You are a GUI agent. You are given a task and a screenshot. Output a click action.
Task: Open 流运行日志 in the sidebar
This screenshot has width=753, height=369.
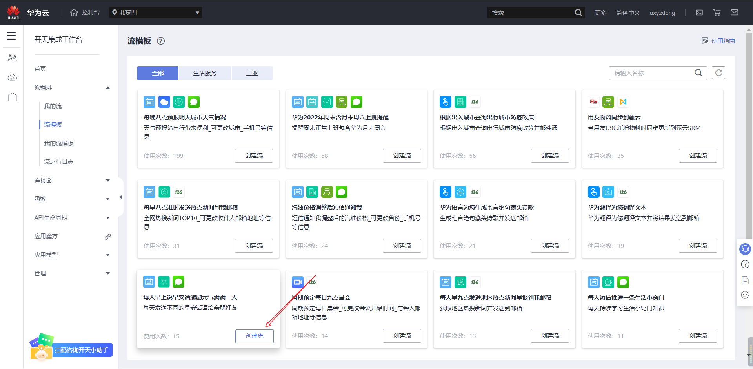[x=59, y=162]
